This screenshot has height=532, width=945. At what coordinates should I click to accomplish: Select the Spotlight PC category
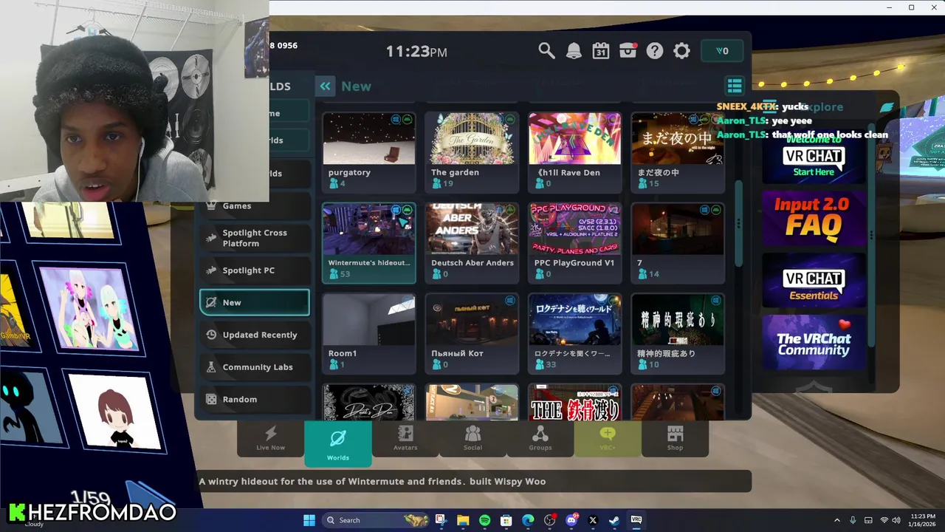pyautogui.click(x=255, y=270)
